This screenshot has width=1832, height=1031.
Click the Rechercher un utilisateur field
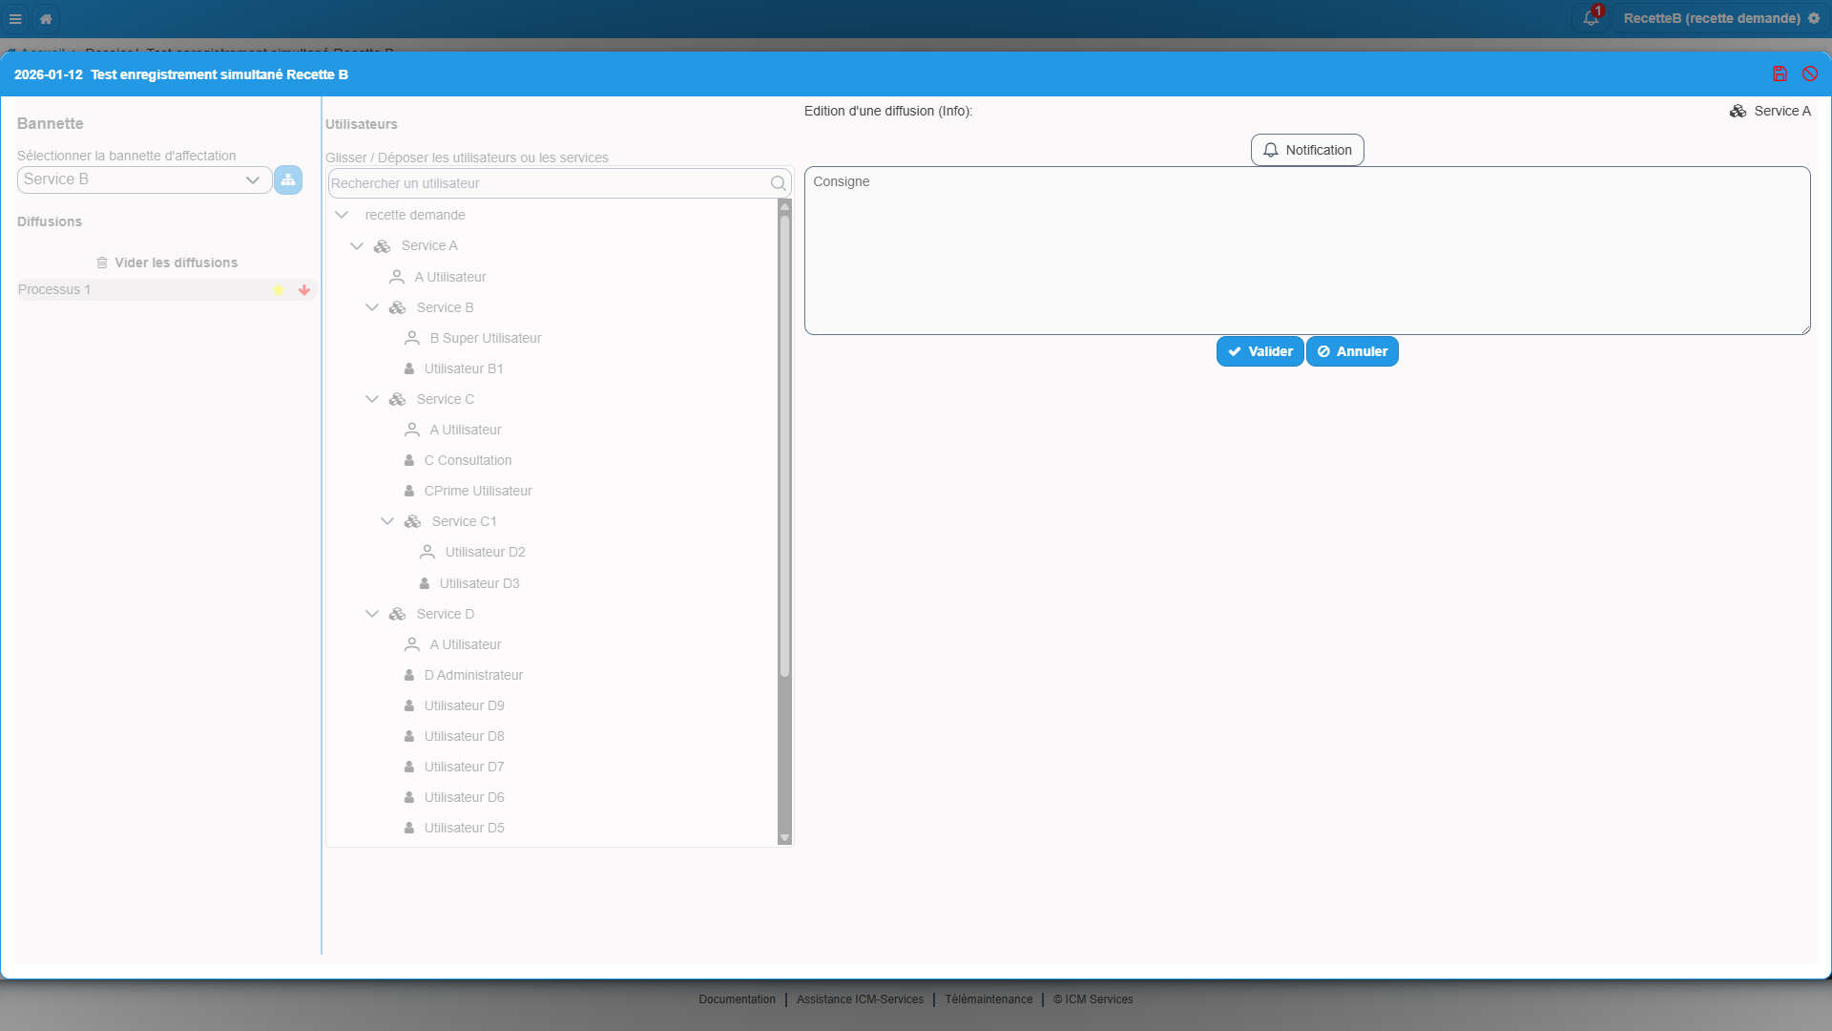tap(559, 183)
